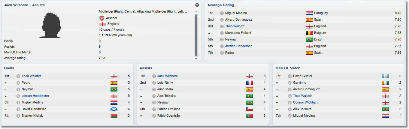Open Connor Wickham link in Man Of Match

[x=306, y=103]
